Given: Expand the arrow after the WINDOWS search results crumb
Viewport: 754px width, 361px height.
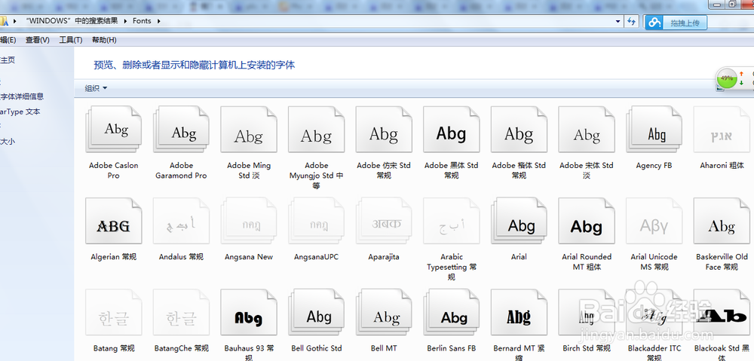Looking at the screenshot, I should (x=126, y=21).
